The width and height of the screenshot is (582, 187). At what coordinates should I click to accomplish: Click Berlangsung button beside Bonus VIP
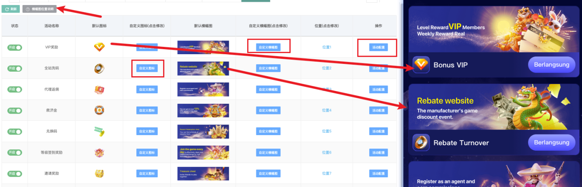[x=552, y=65]
